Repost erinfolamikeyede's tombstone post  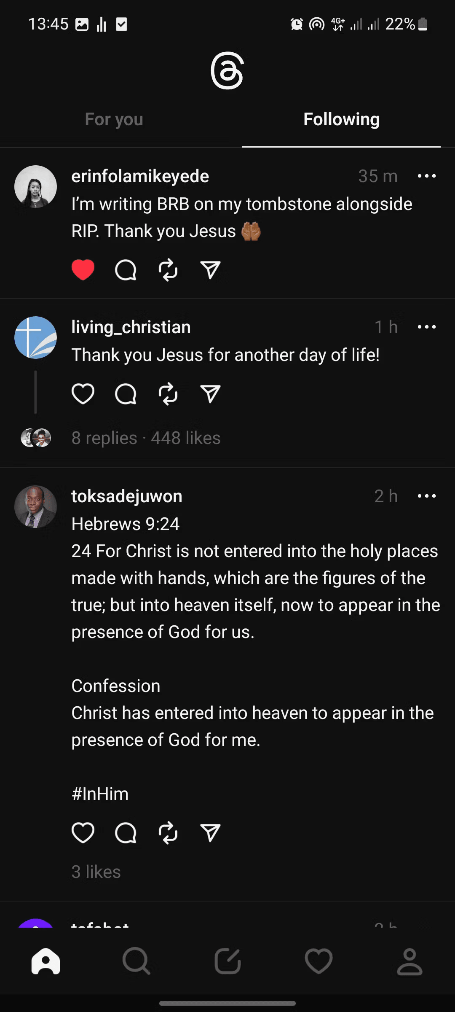(x=168, y=270)
